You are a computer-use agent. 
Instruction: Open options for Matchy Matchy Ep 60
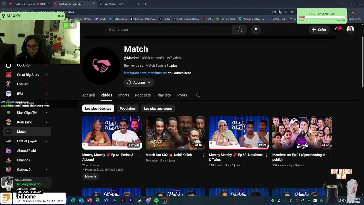(266, 155)
